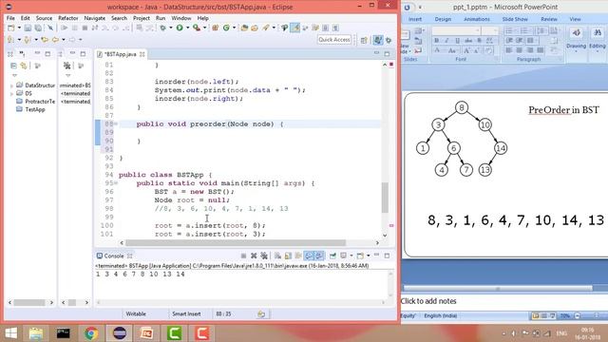Click Remove All Terminated Launches in Console
Viewport: 608px width, 342px height.
coord(264,256)
